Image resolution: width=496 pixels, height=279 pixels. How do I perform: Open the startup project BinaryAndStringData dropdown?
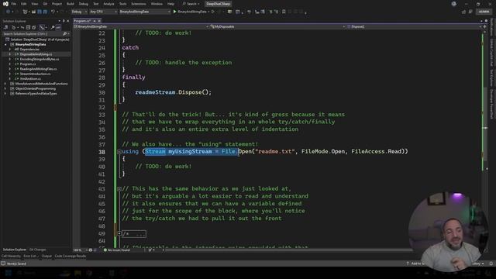145,12
